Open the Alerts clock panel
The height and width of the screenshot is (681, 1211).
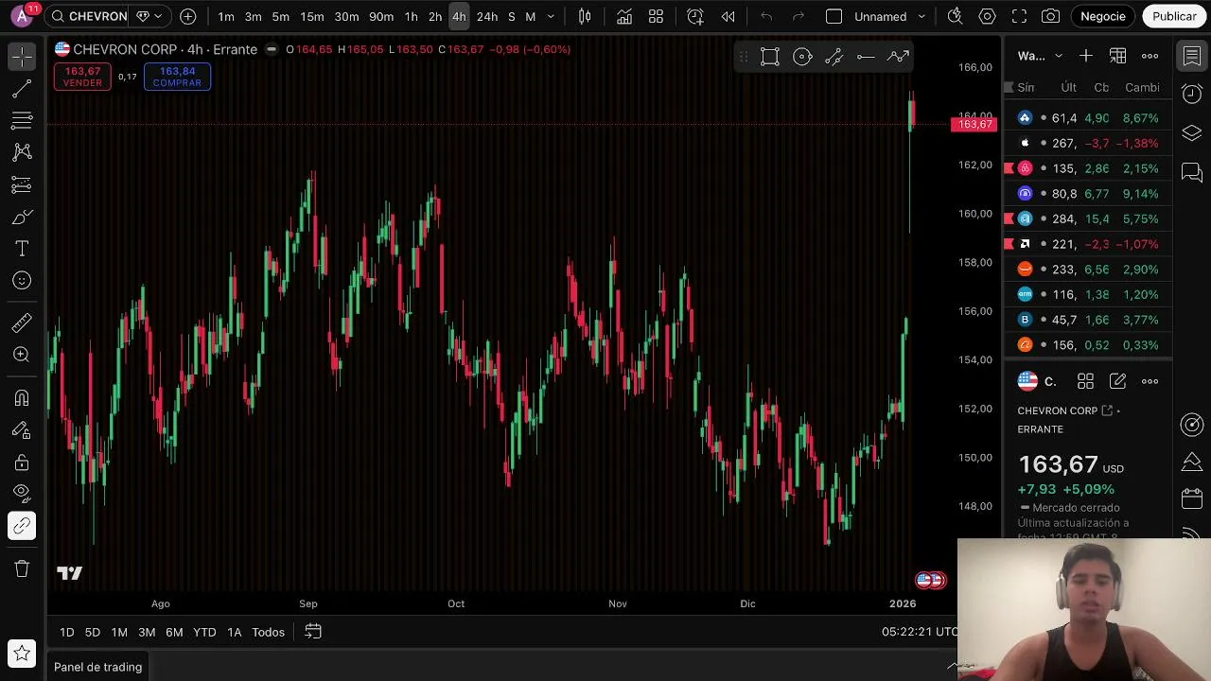(1192, 93)
